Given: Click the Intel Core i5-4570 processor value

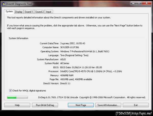Looking at the screenshot, I should click(91, 71).
